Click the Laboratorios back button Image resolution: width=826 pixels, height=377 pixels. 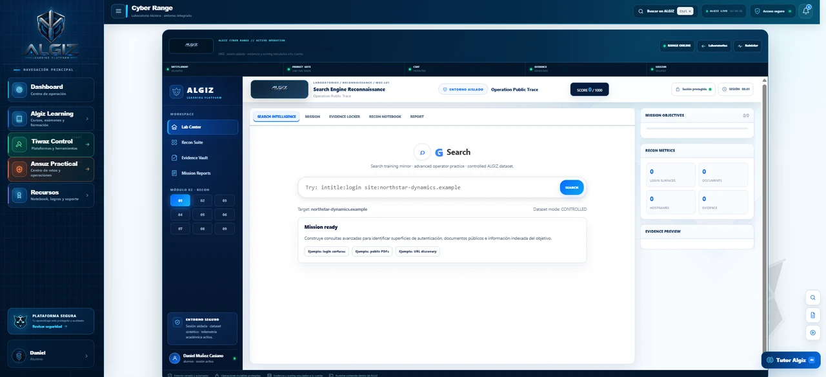pyautogui.click(x=714, y=46)
